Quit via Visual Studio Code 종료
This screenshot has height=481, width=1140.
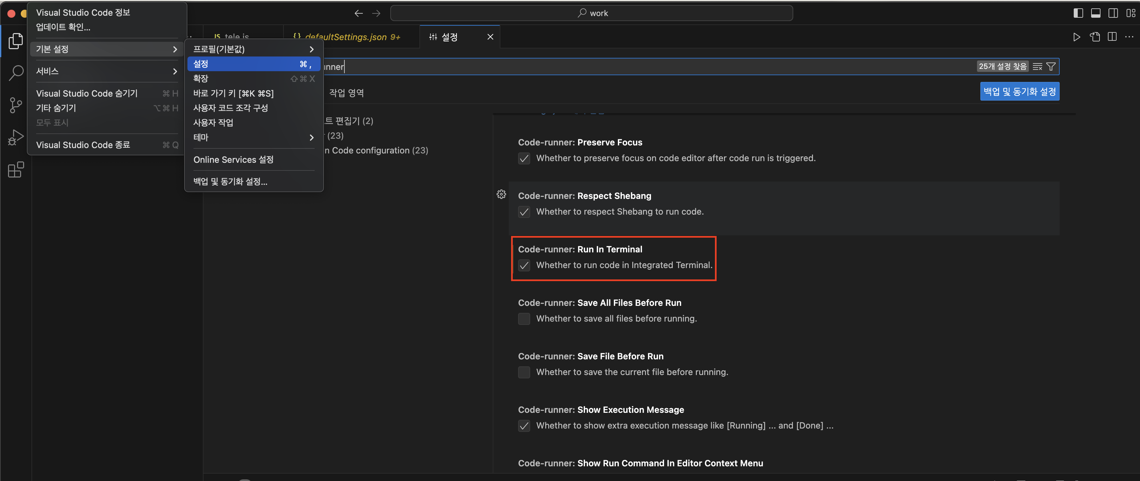pyautogui.click(x=107, y=145)
